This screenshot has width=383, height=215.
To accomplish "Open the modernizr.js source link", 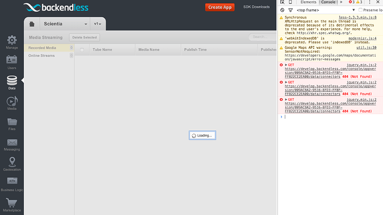I will (x=362, y=38).
